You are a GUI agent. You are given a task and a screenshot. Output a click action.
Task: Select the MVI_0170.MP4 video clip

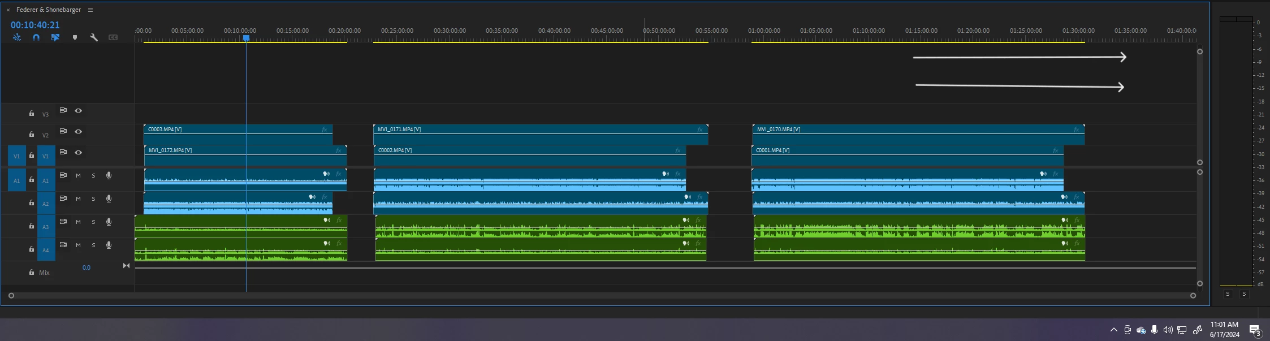point(918,135)
